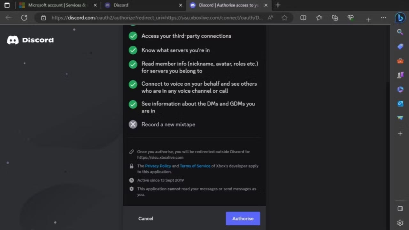The image size is (409, 230).
Task: Refresh the current page
Action: (24, 18)
